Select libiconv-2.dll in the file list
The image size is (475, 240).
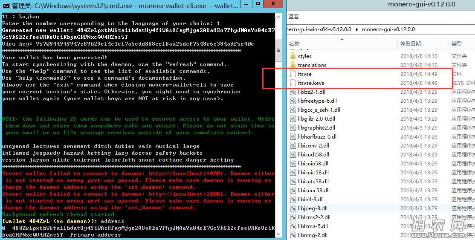(x=314, y=145)
